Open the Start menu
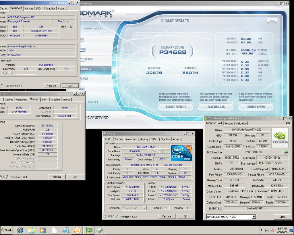 point(6,230)
